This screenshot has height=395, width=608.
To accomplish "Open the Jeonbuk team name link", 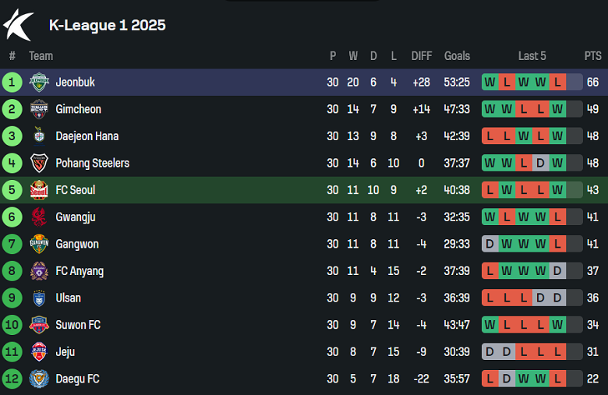I will 75,82.
